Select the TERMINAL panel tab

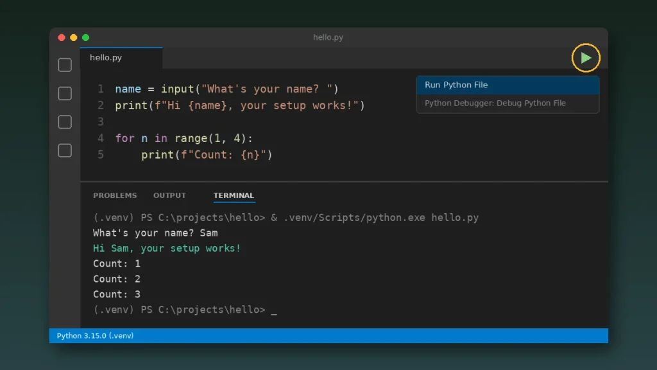234,195
